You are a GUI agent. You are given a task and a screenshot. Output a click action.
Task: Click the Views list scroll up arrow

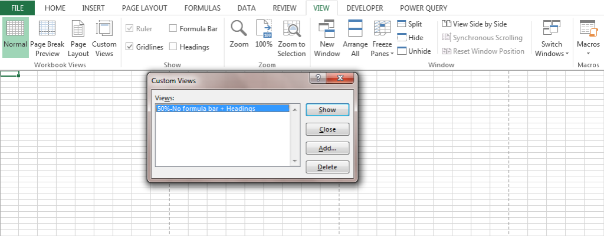pyautogui.click(x=295, y=110)
